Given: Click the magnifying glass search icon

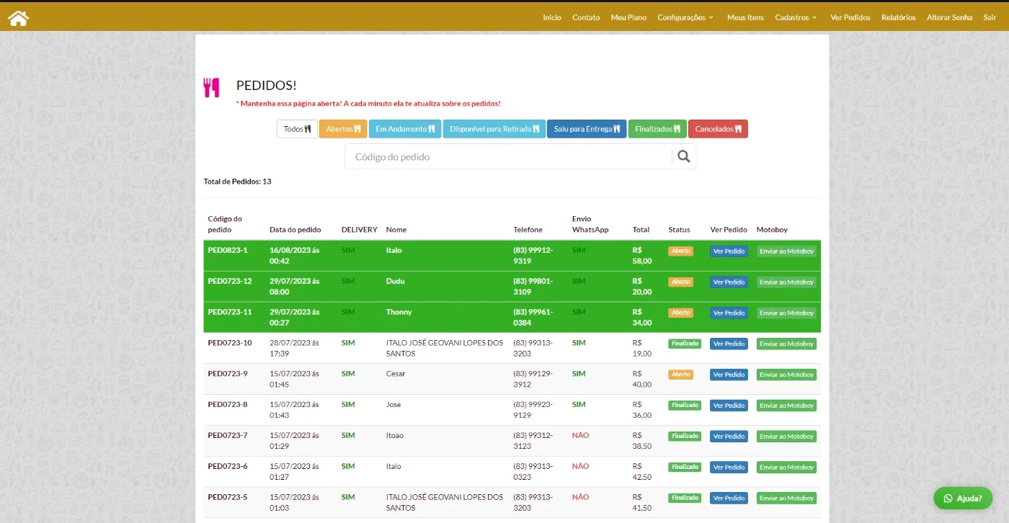Looking at the screenshot, I should pyautogui.click(x=684, y=156).
